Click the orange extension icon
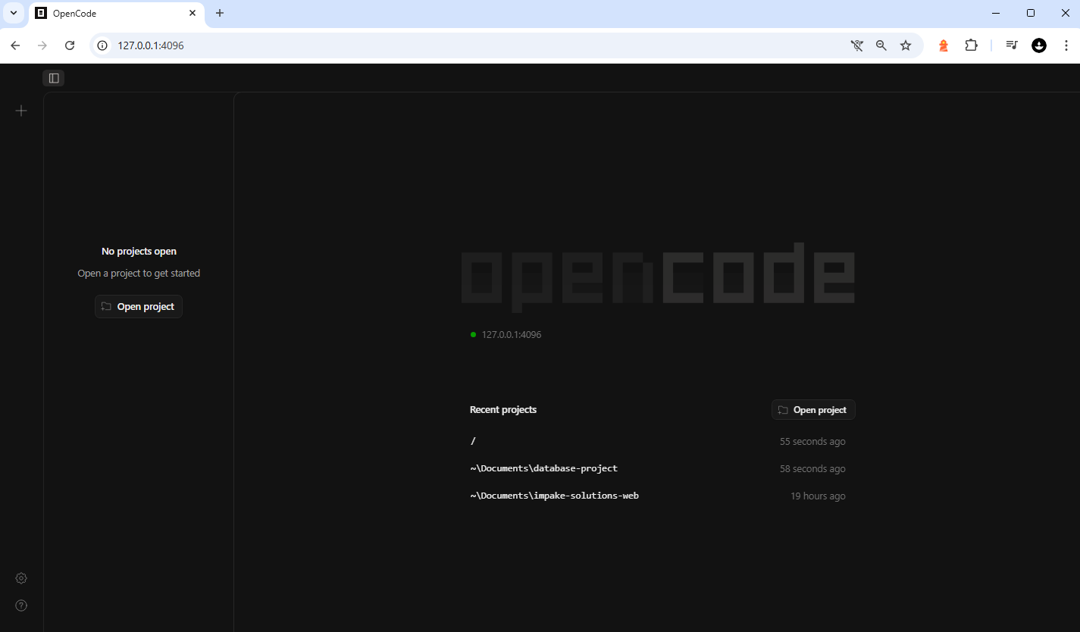The width and height of the screenshot is (1080, 632). [x=944, y=45]
